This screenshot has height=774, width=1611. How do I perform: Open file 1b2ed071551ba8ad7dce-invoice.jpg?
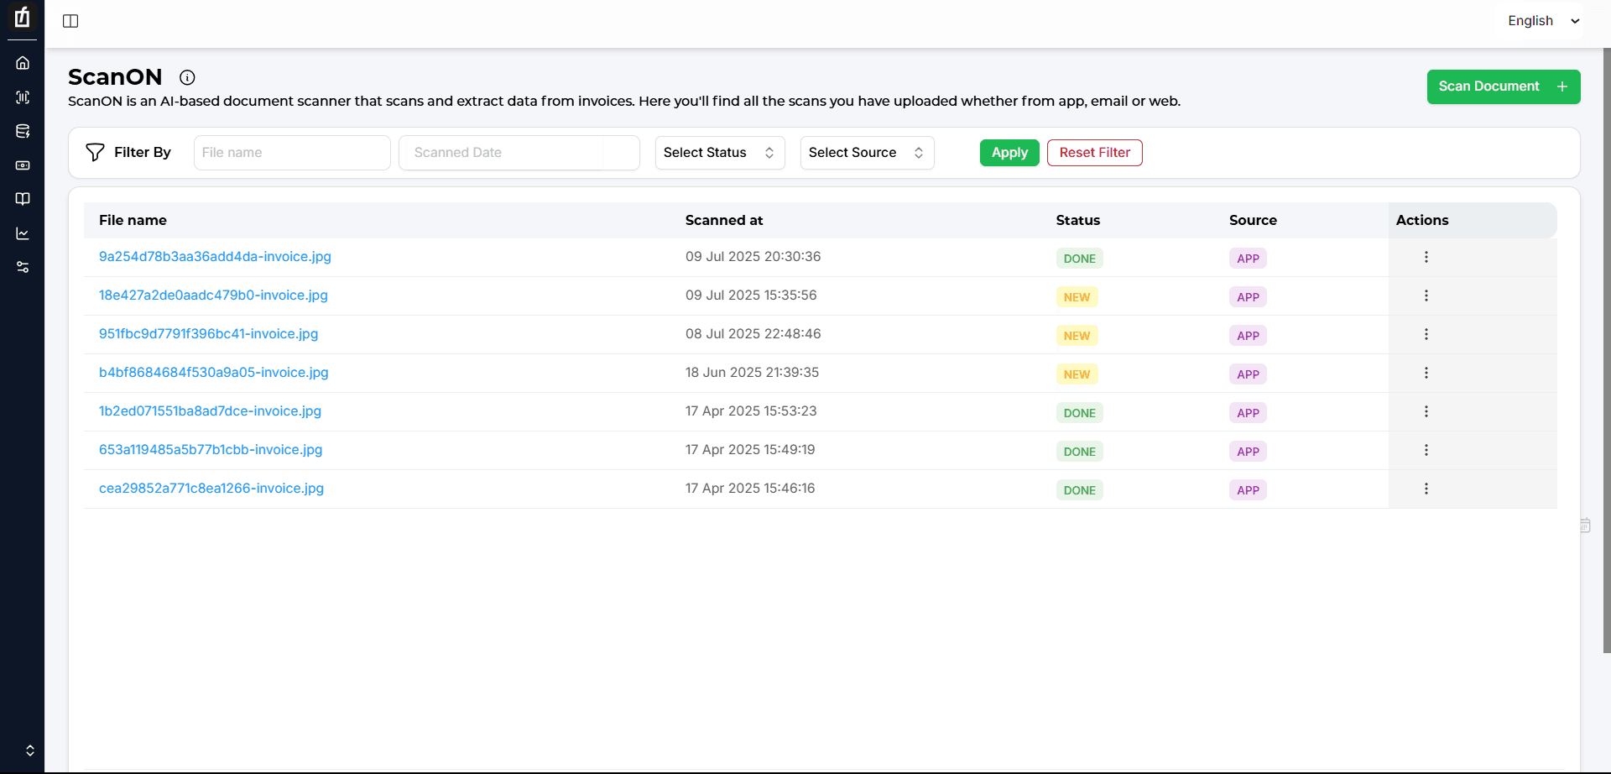[x=210, y=411]
